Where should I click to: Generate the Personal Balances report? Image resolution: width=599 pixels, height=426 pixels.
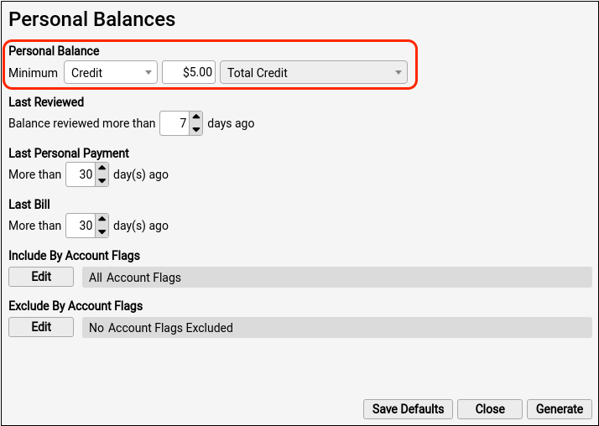coord(560,409)
